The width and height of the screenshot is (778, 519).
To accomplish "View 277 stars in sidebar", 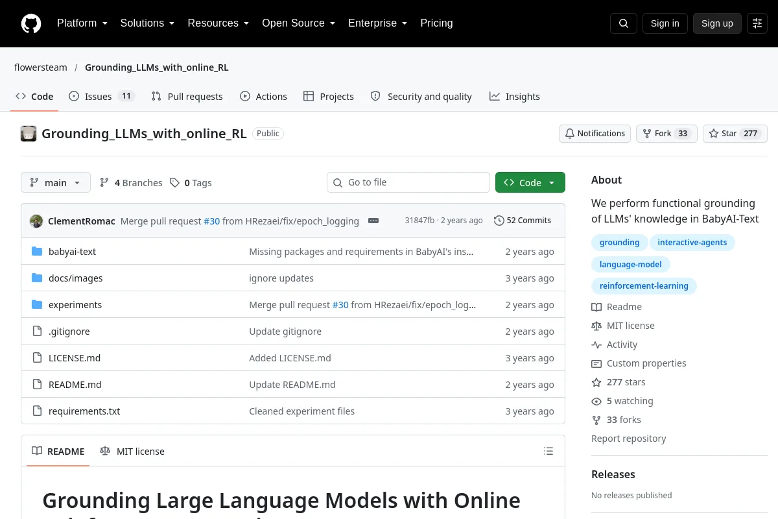I will coord(619,382).
